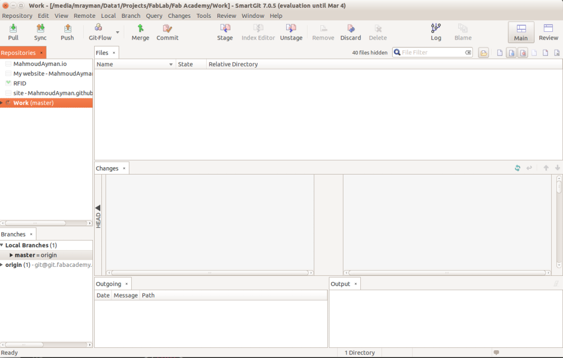This screenshot has width=563, height=358.
Task: Expand the Work (master) repository node
Action: pos(2,103)
